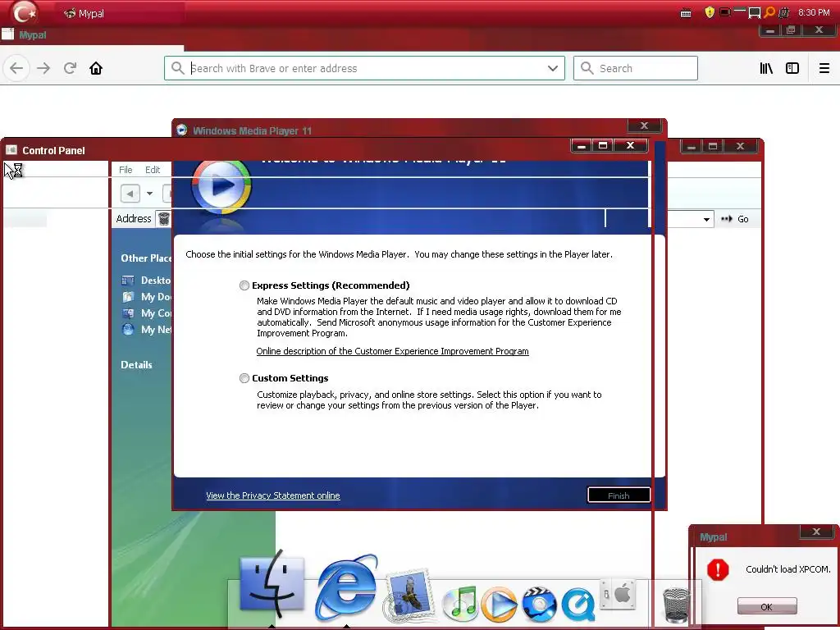Screen dimensions: 840x630
Task: Click the orange magnifier tray icon
Action: pos(769,12)
